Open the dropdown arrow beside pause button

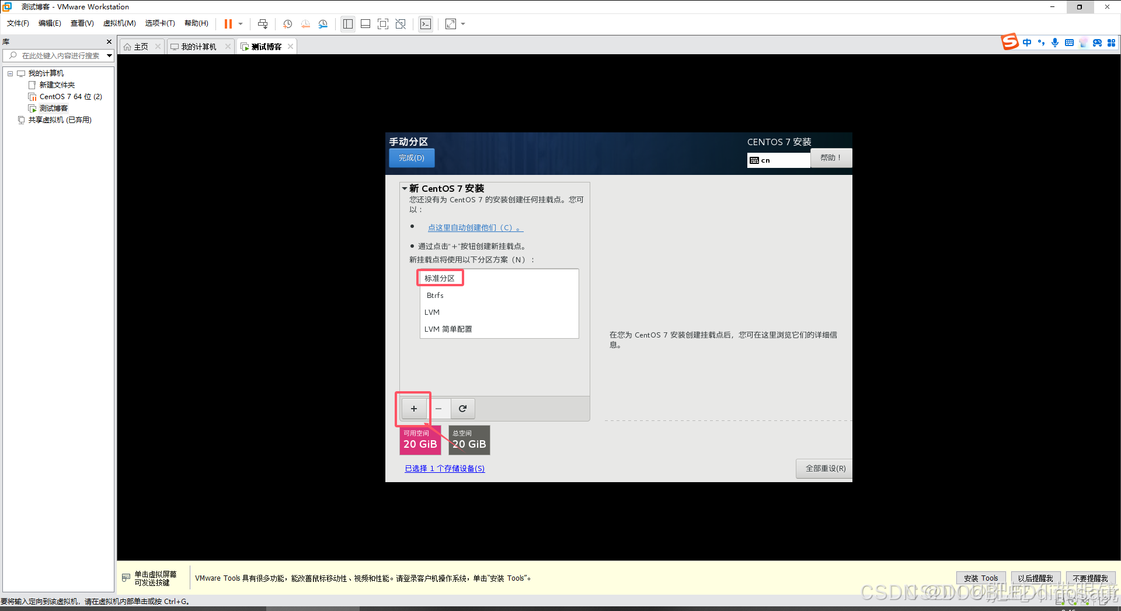coord(241,24)
